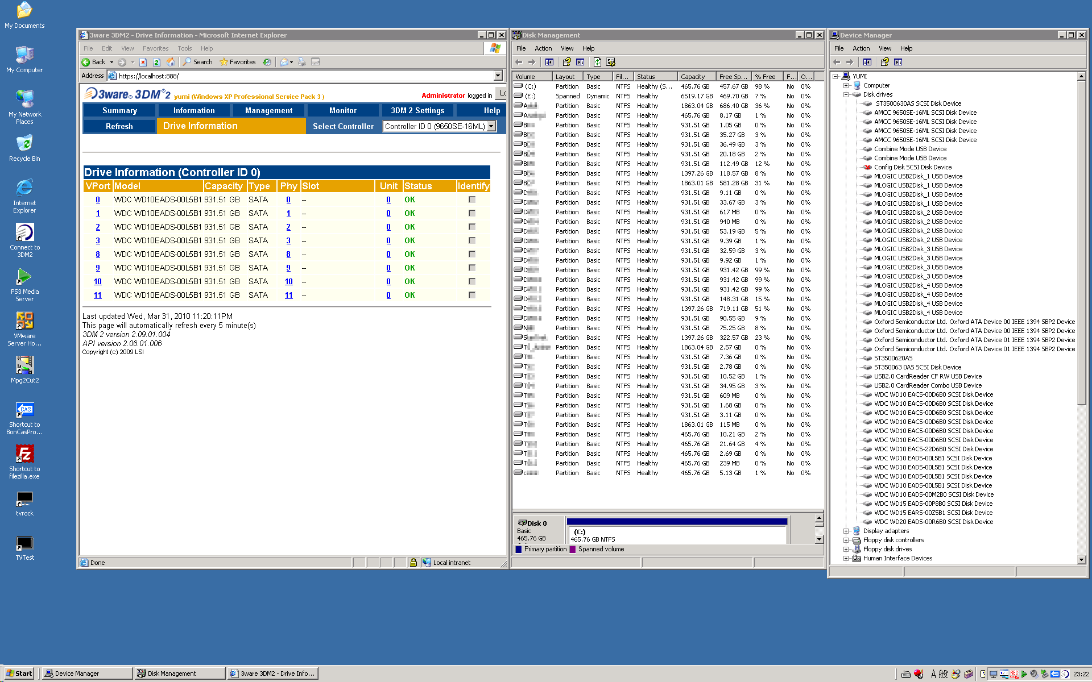Open the 3DM 2 Settings tab
The image size is (1092, 682).
pos(417,110)
